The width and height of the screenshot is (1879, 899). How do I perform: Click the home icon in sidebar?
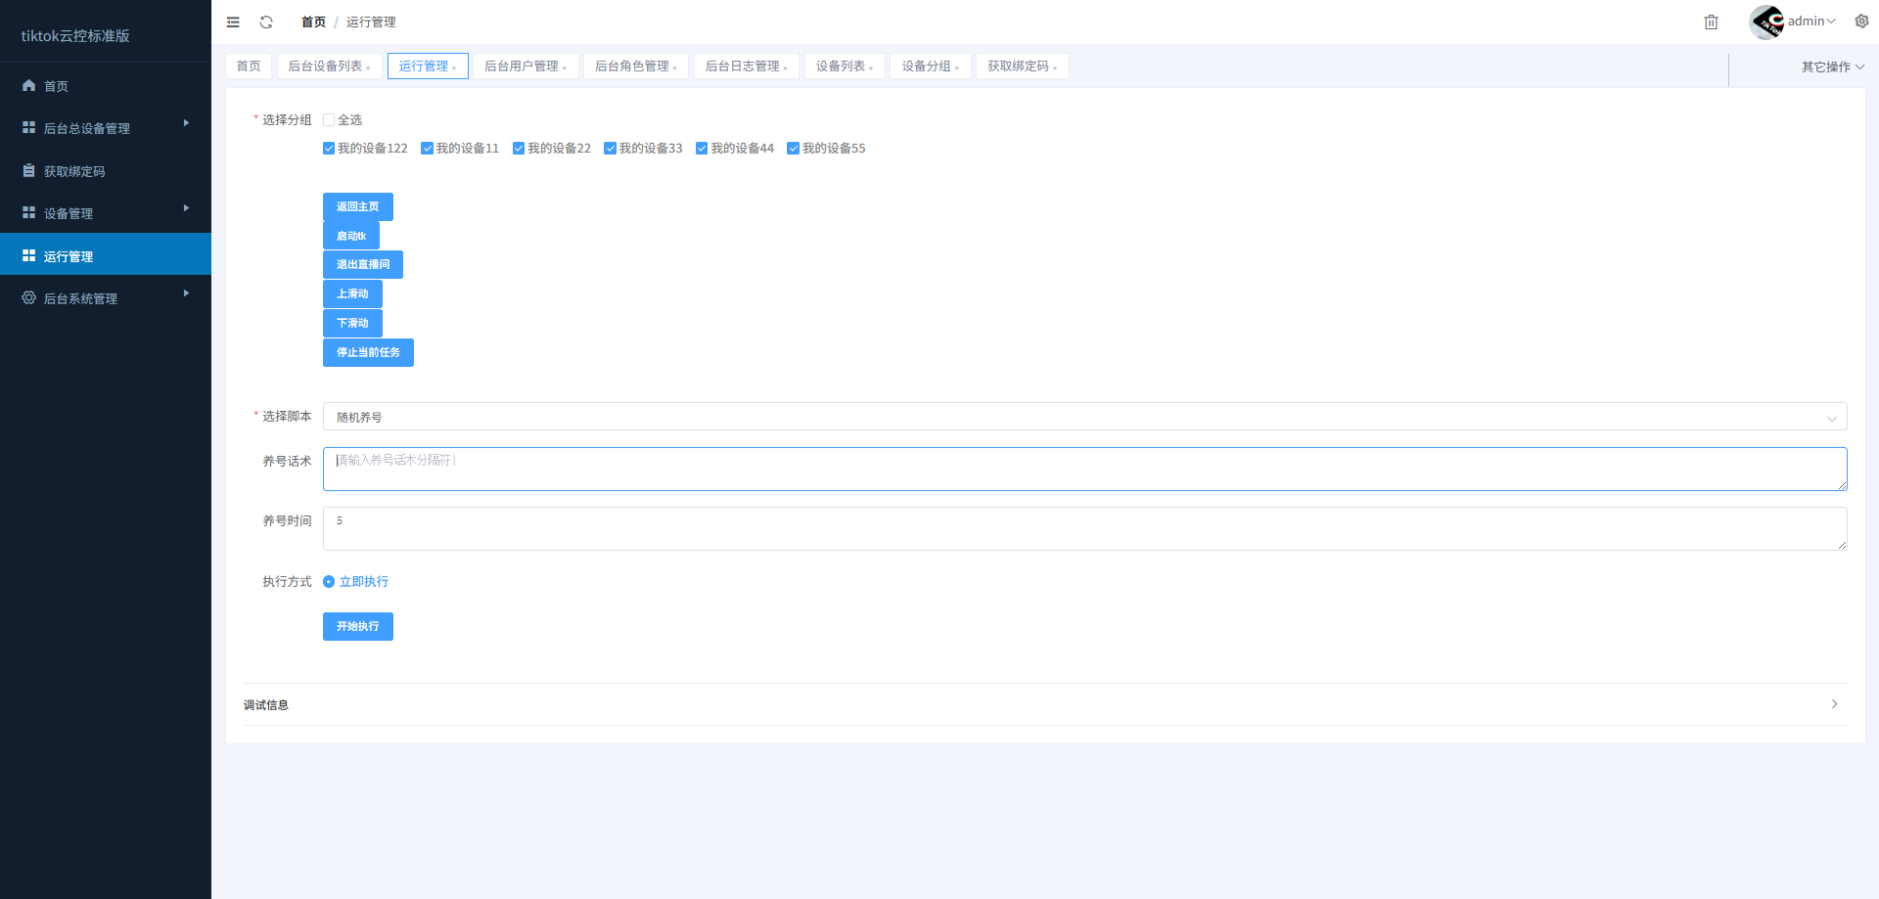coord(28,86)
